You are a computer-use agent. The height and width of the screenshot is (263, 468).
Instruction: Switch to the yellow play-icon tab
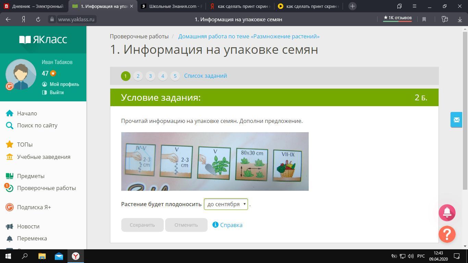click(x=308, y=6)
